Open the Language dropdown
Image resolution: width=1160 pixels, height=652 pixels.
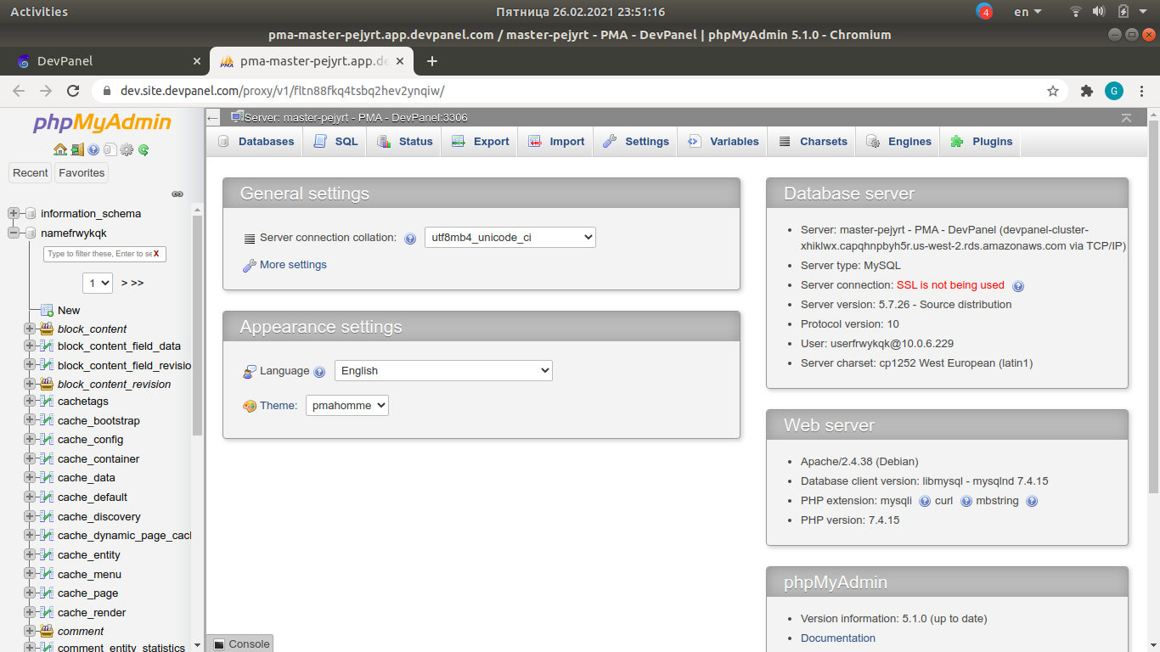coord(442,370)
